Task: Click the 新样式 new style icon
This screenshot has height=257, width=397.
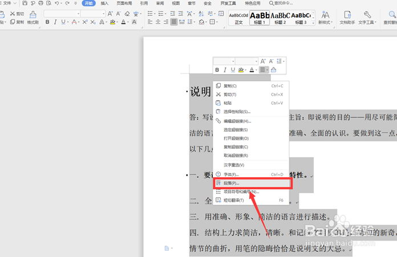Action: [x=325, y=18]
